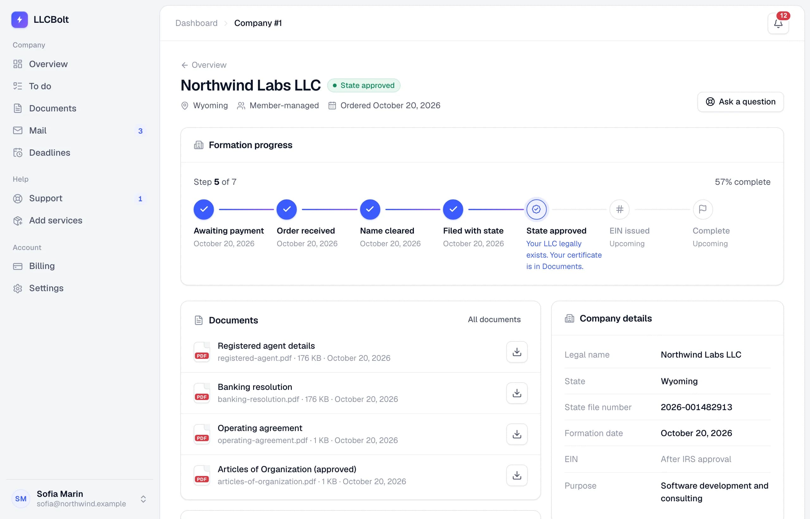The image size is (810, 519).
Task: Click the Support count badge 1
Action: 140,199
